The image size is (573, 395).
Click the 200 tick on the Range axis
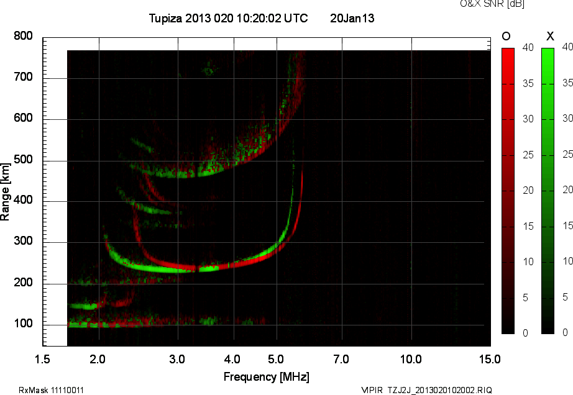point(23,283)
